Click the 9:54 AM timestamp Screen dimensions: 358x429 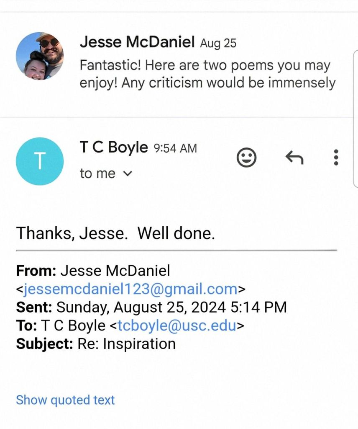(x=175, y=148)
